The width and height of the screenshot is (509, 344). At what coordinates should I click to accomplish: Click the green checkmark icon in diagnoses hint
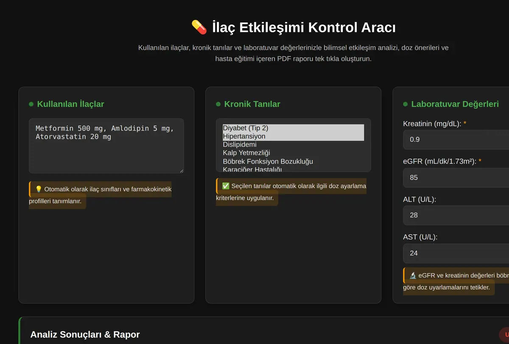tap(226, 186)
